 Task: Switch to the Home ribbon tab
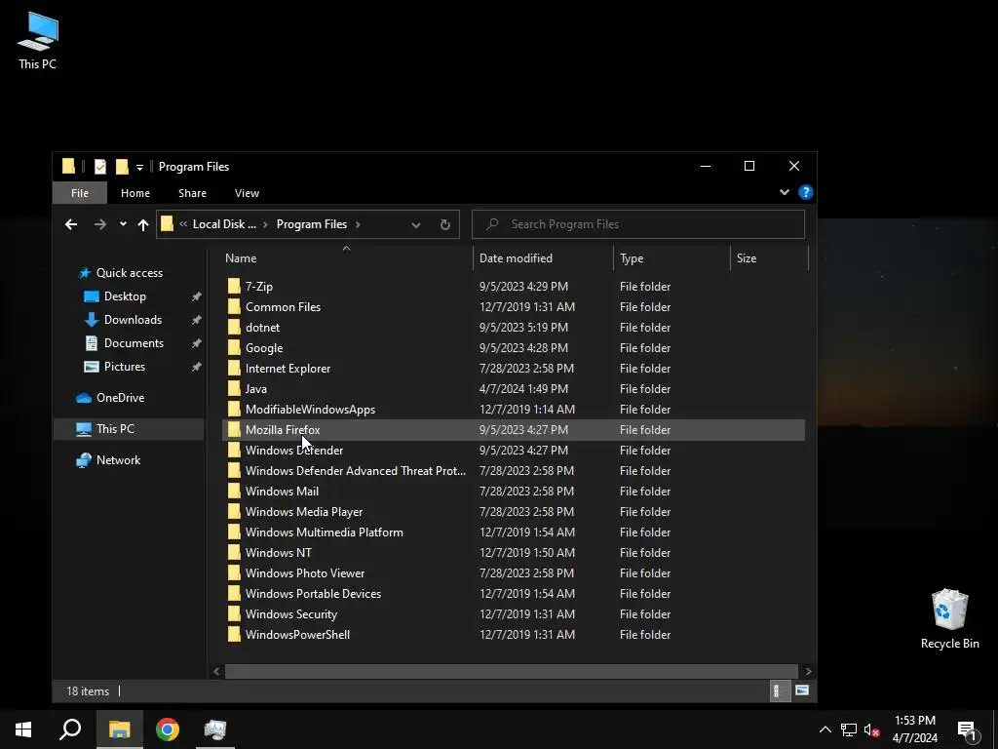[135, 193]
